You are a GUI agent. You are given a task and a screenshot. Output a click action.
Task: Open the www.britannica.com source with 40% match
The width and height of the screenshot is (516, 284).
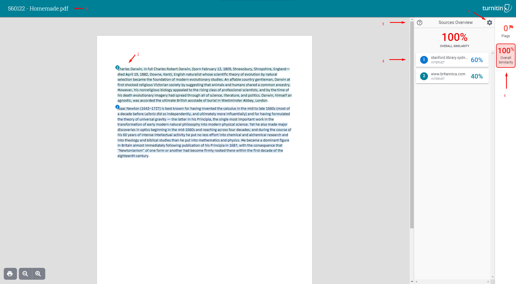[x=452, y=76]
